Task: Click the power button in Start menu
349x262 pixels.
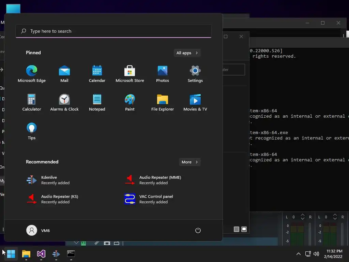Action: click(198, 230)
